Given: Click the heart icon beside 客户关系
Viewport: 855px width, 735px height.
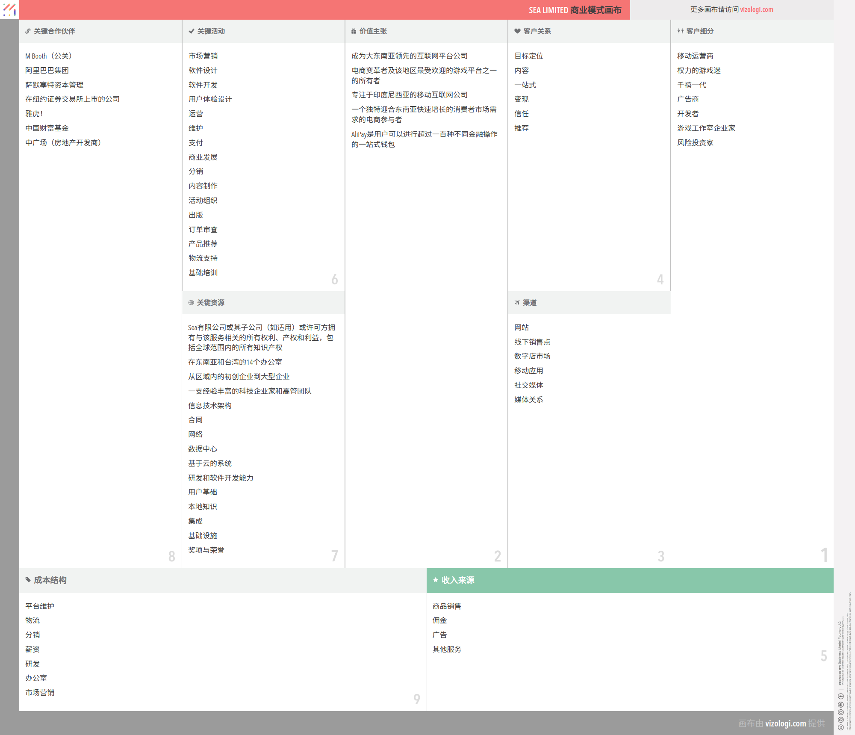Looking at the screenshot, I should pos(517,31).
